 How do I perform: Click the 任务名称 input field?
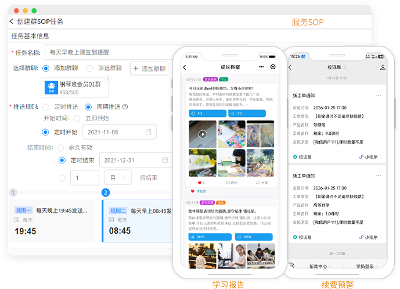(110, 52)
